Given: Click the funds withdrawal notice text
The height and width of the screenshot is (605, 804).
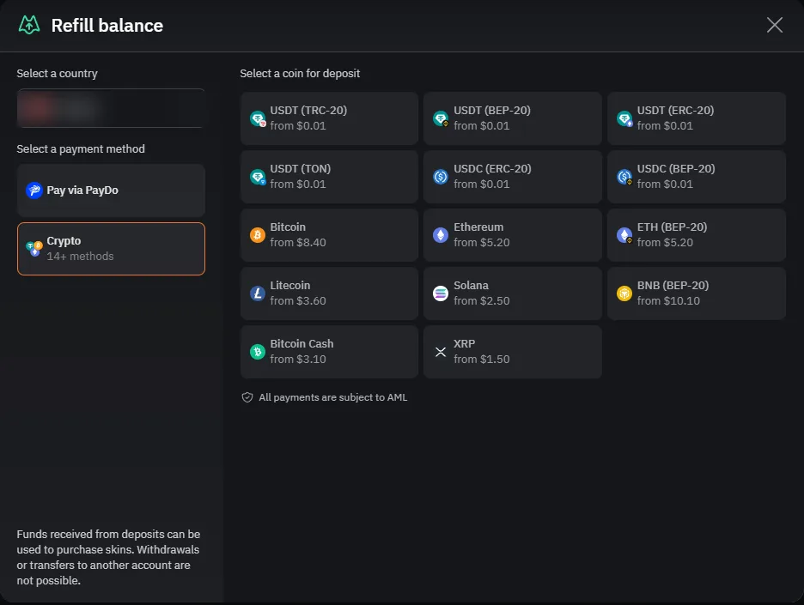Looking at the screenshot, I should click(108, 557).
